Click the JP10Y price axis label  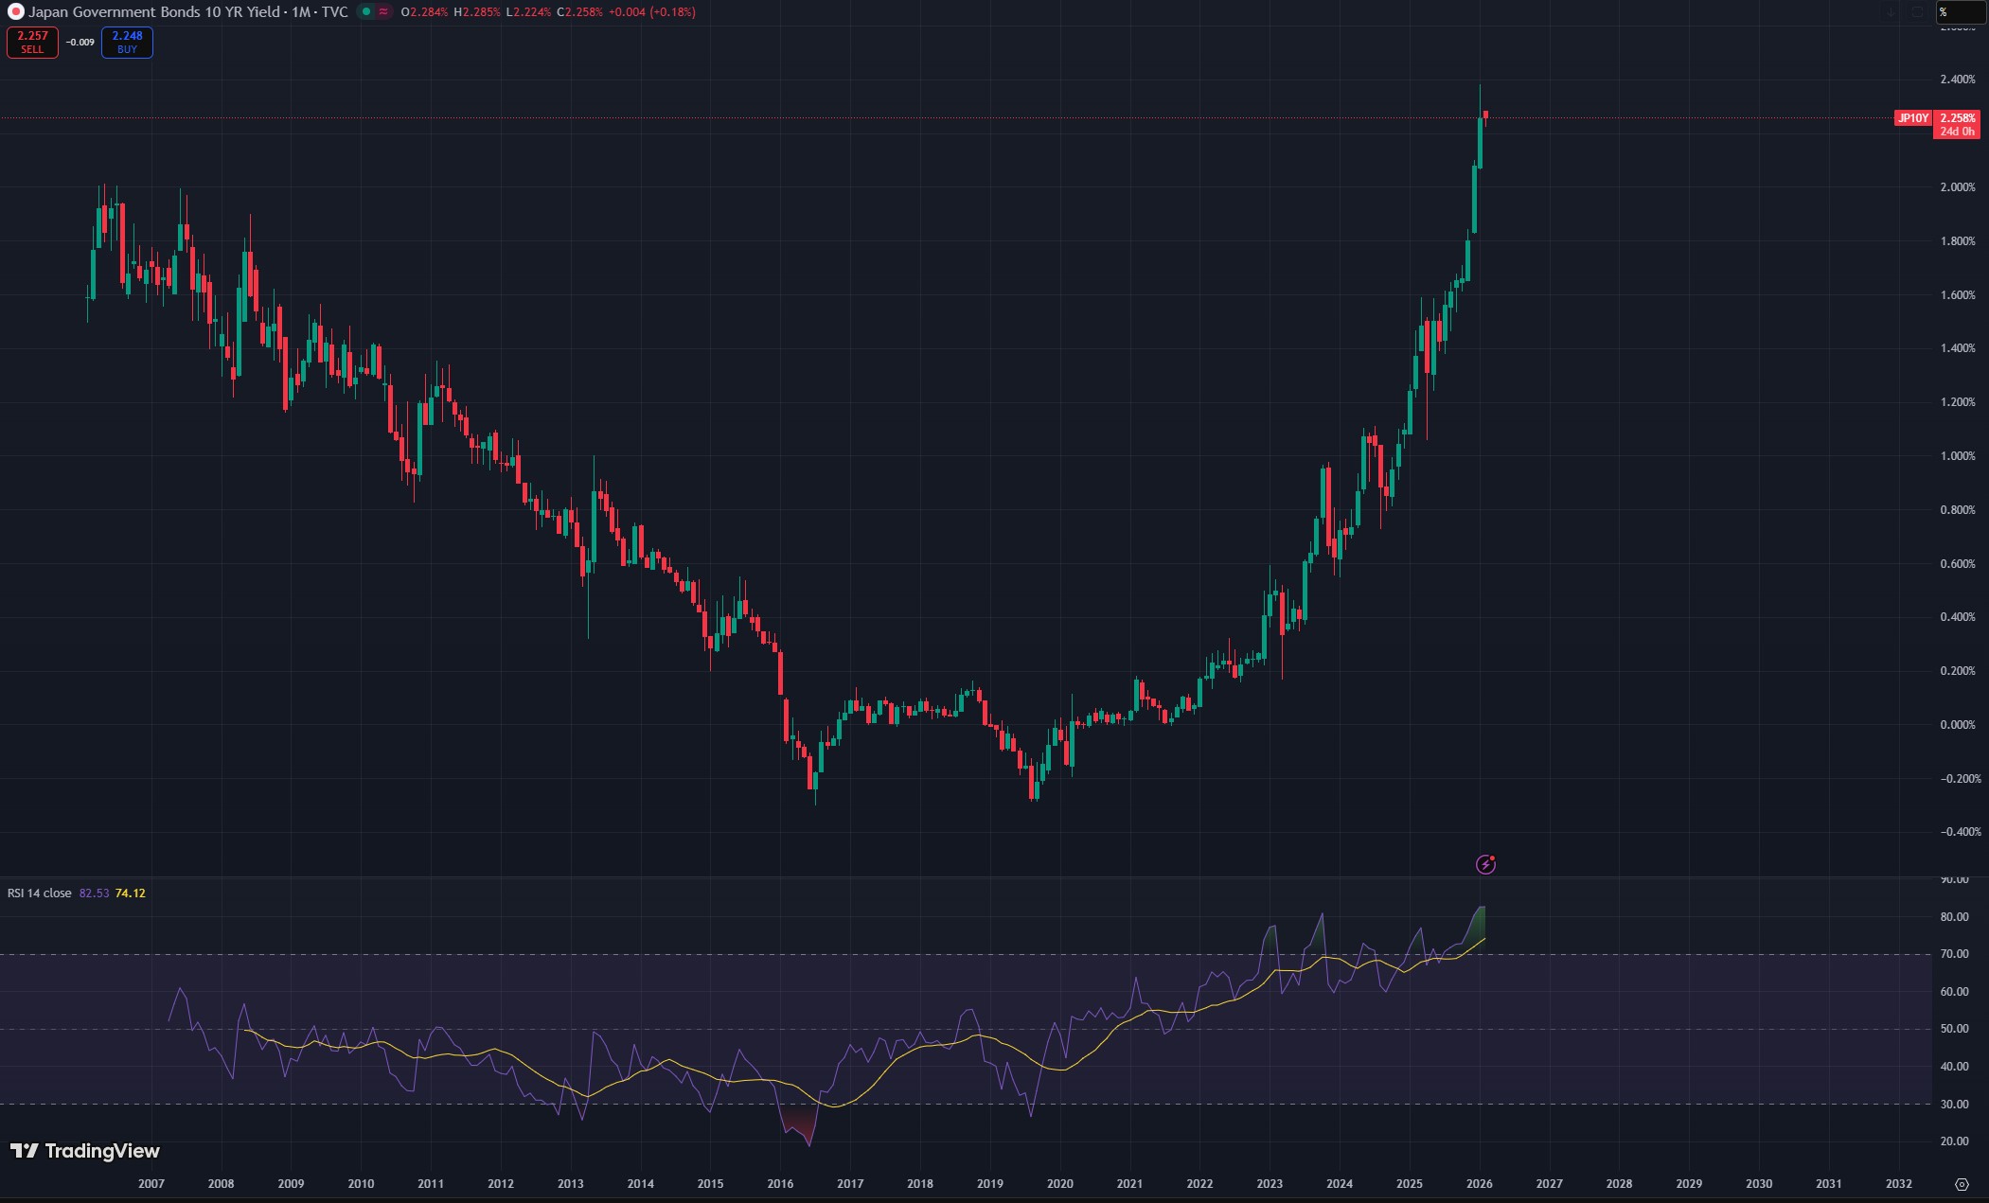tap(1912, 118)
